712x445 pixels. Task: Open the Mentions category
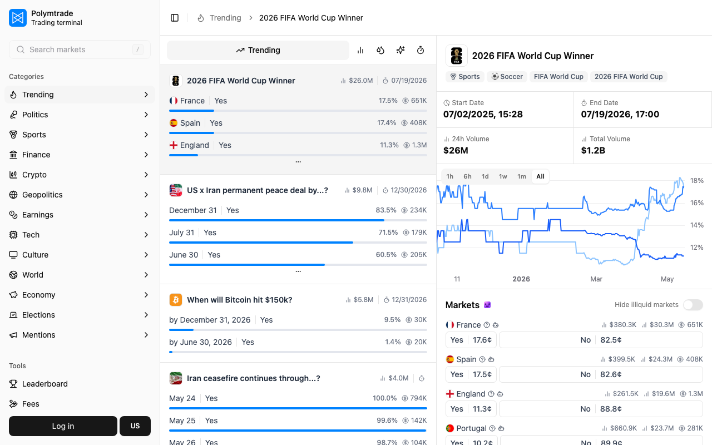(x=80, y=335)
